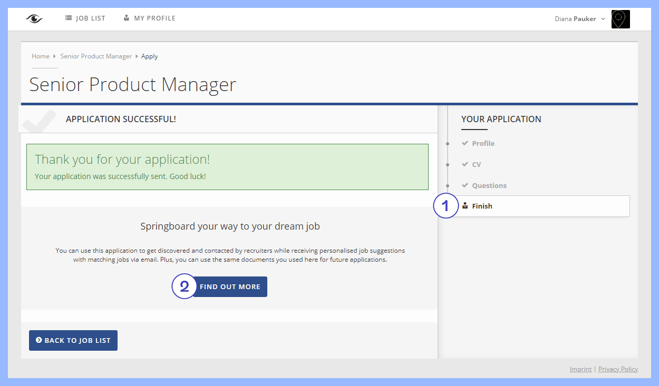Expand the Diana Pauker user dropdown
This screenshot has height=386, width=659.
click(x=580, y=19)
